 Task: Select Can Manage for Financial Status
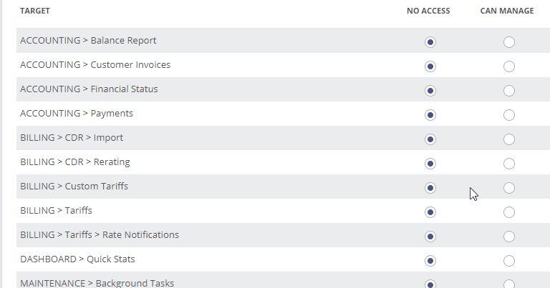point(509,91)
